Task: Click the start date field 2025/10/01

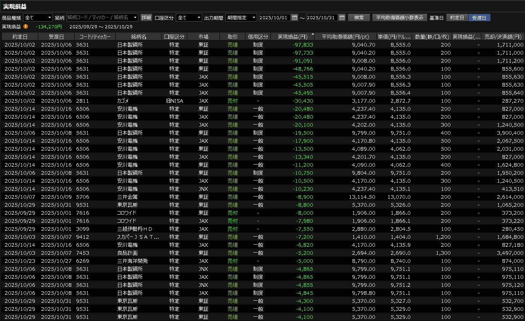Action: pos(274,17)
